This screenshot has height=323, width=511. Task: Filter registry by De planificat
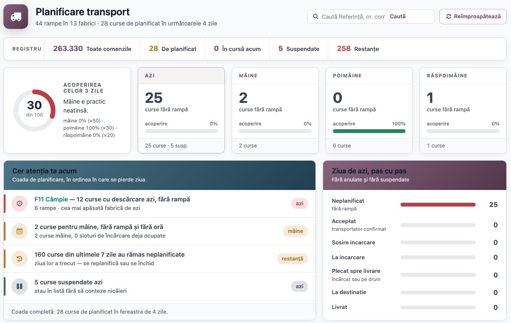point(173,49)
